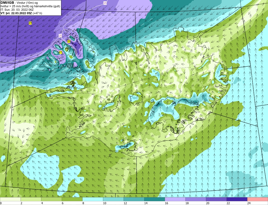268x205 pixels.
Task: Select the yellow gust label 30
Action: (69, 41)
